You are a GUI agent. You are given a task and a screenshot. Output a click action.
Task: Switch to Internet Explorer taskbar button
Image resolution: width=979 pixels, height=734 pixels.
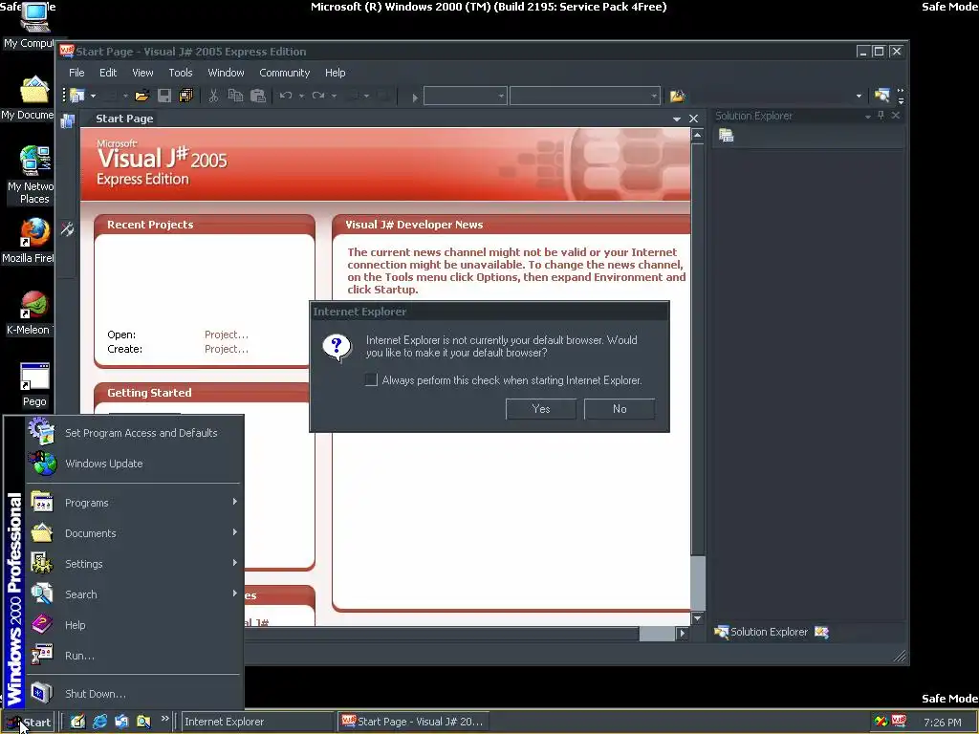256,722
